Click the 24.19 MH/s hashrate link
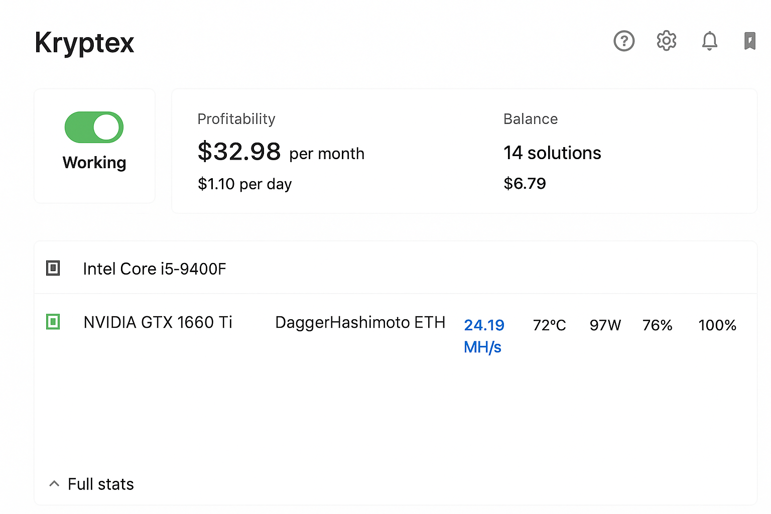This screenshot has height=514, width=771. click(484, 336)
